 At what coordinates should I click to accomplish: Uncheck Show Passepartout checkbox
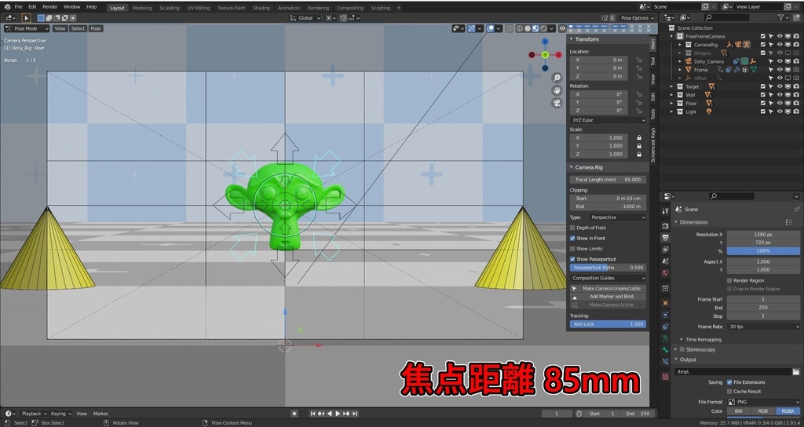pyautogui.click(x=572, y=259)
